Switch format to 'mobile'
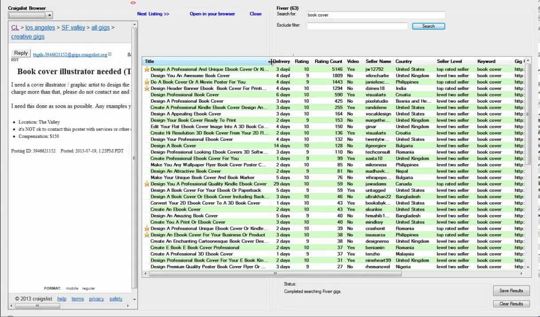The width and height of the screenshot is (540, 317). pos(72,288)
